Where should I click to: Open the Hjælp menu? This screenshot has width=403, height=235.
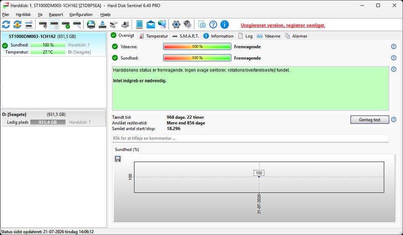pyautogui.click(x=105, y=15)
